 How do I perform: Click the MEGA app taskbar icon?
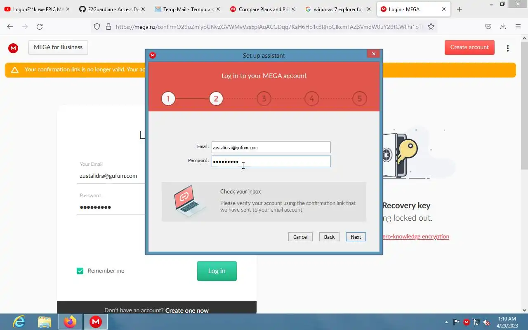[x=96, y=322]
